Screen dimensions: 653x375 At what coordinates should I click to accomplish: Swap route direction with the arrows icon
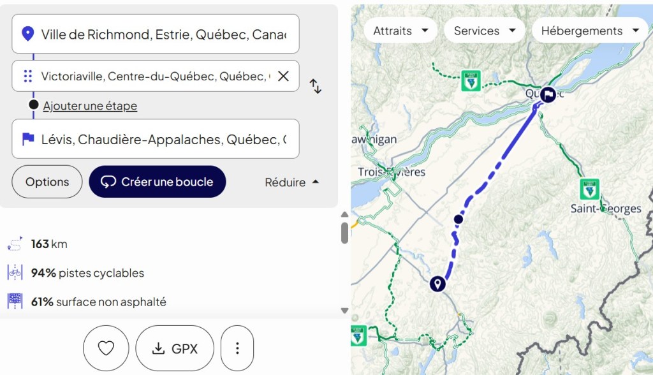coord(316,86)
